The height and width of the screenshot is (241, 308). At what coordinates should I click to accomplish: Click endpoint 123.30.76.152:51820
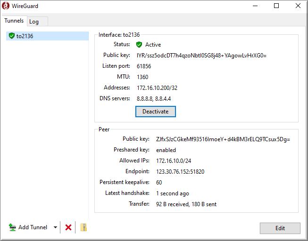coord(180,172)
